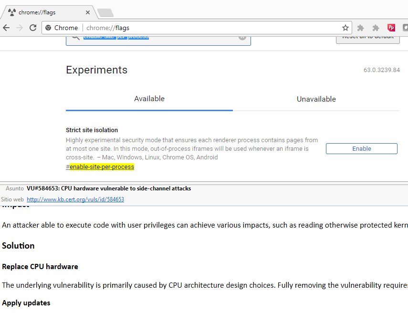Screen dimensions: 408x313
Task: Open the second puzzle-piece extension icon
Action: click(376, 28)
